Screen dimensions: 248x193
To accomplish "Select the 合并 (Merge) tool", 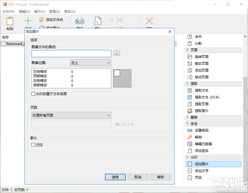I will [199, 37].
